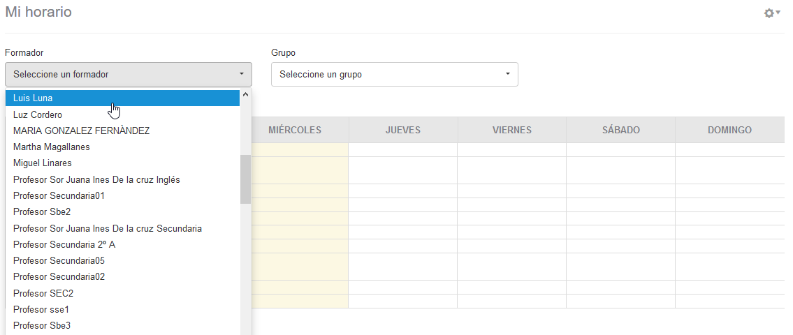Pick Profesor Secundaria 2º A

coord(64,244)
